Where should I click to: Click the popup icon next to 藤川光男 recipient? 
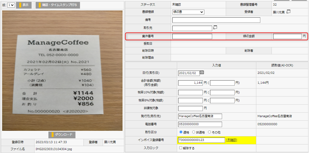[288, 12]
